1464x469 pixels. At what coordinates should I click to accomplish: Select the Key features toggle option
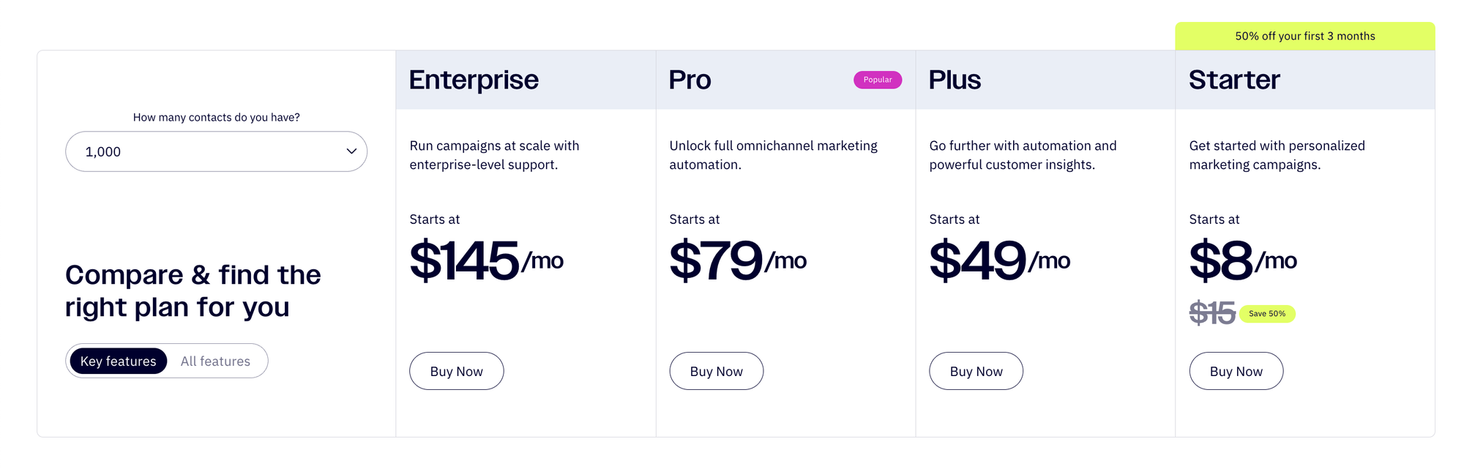[118, 361]
